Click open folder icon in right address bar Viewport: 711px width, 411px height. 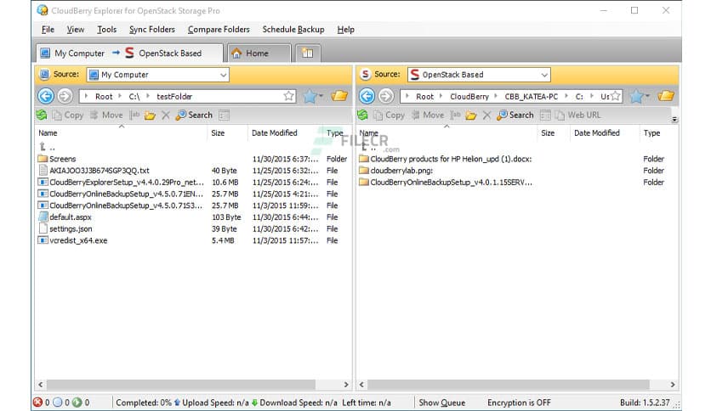[666, 96]
